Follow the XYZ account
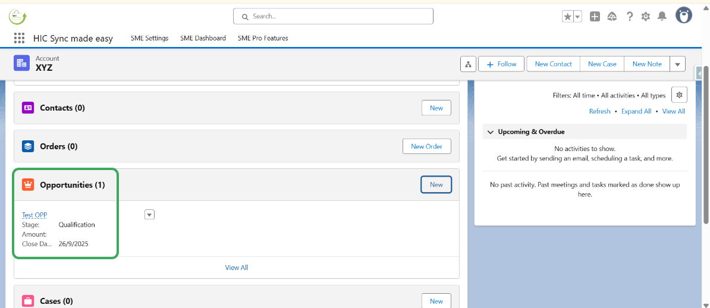 pyautogui.click(x=501, y=64)
